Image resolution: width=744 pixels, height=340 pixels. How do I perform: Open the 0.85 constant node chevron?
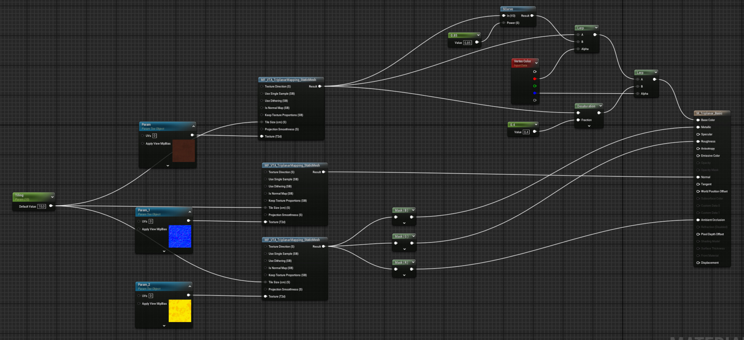(x=478, y=35)
